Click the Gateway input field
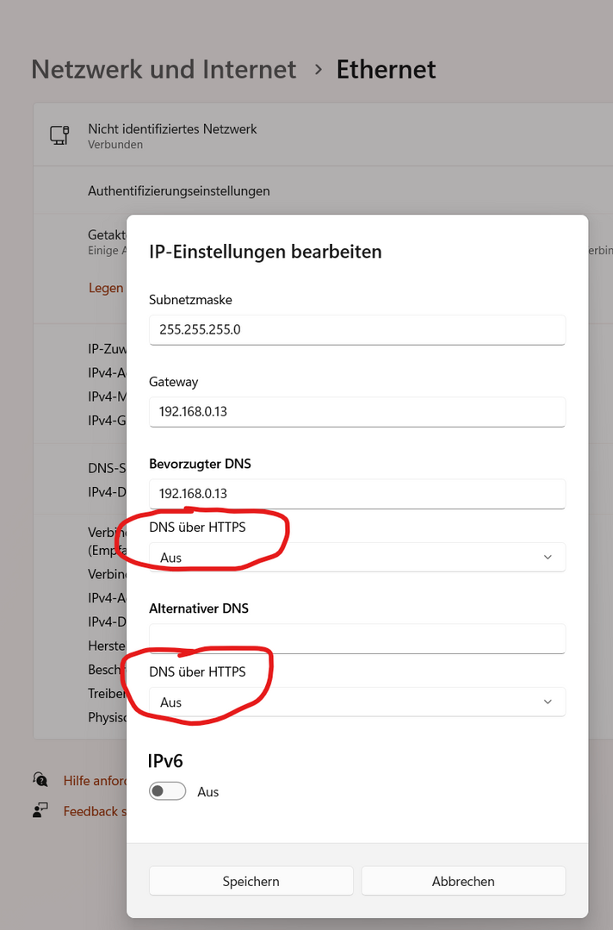Screen dimensions: 613x930 tap(357, 412)
